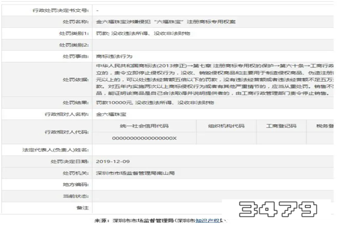This screenshot has width=339, height=226.
Task: Click the 统一社会信用代码 column header
Action: click(x=144, y=127)
